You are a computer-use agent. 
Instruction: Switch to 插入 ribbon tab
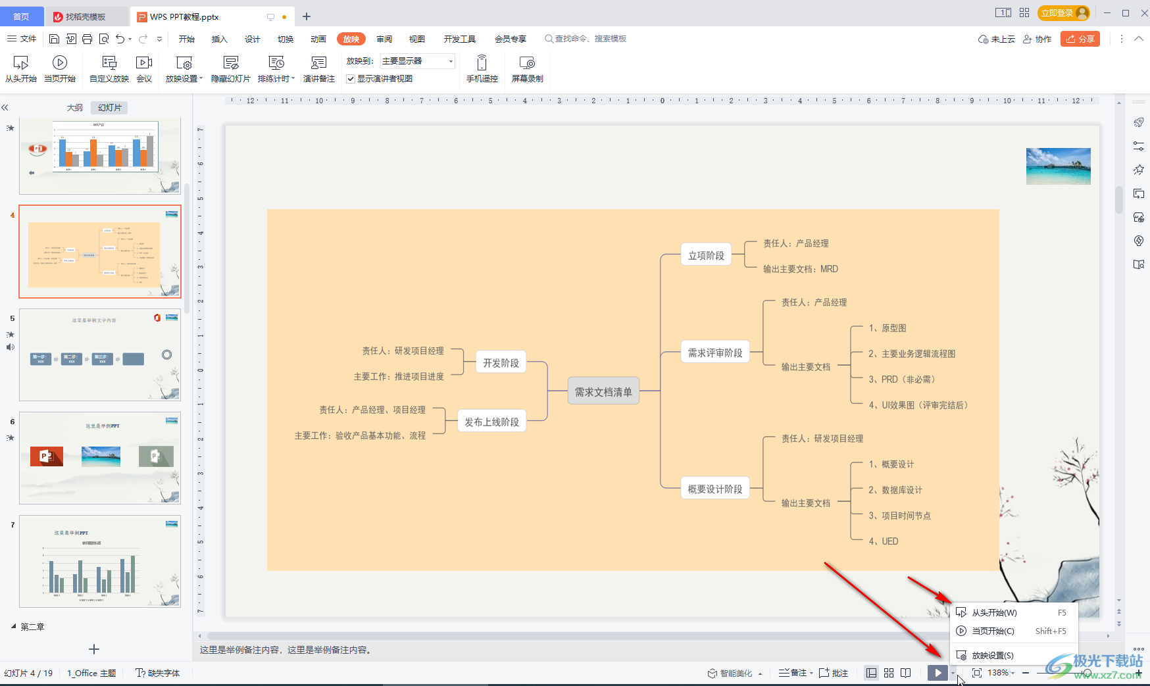219,39
